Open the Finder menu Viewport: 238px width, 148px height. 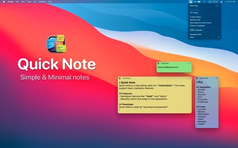(10, 2)
